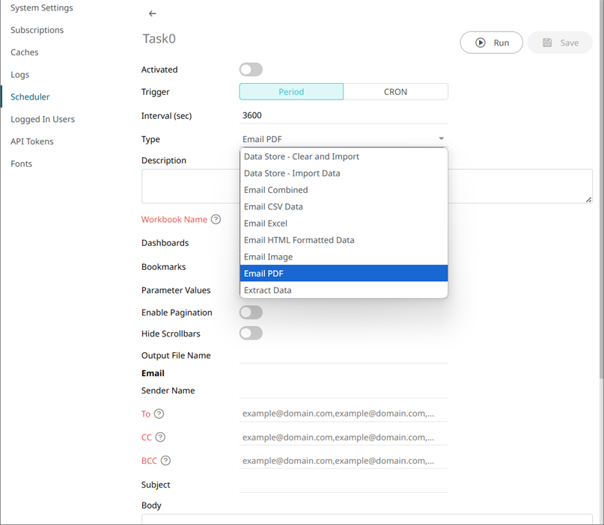Image resolution: width=604 pixels, height=525 pixels.
Task: Click the Save button
Action: tap(560, 43)
